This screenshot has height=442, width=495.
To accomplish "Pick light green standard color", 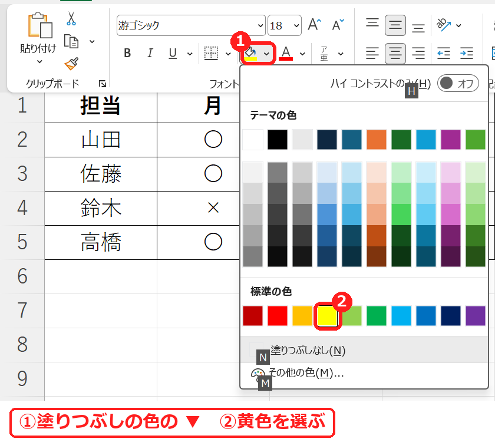I will [352, 316].
